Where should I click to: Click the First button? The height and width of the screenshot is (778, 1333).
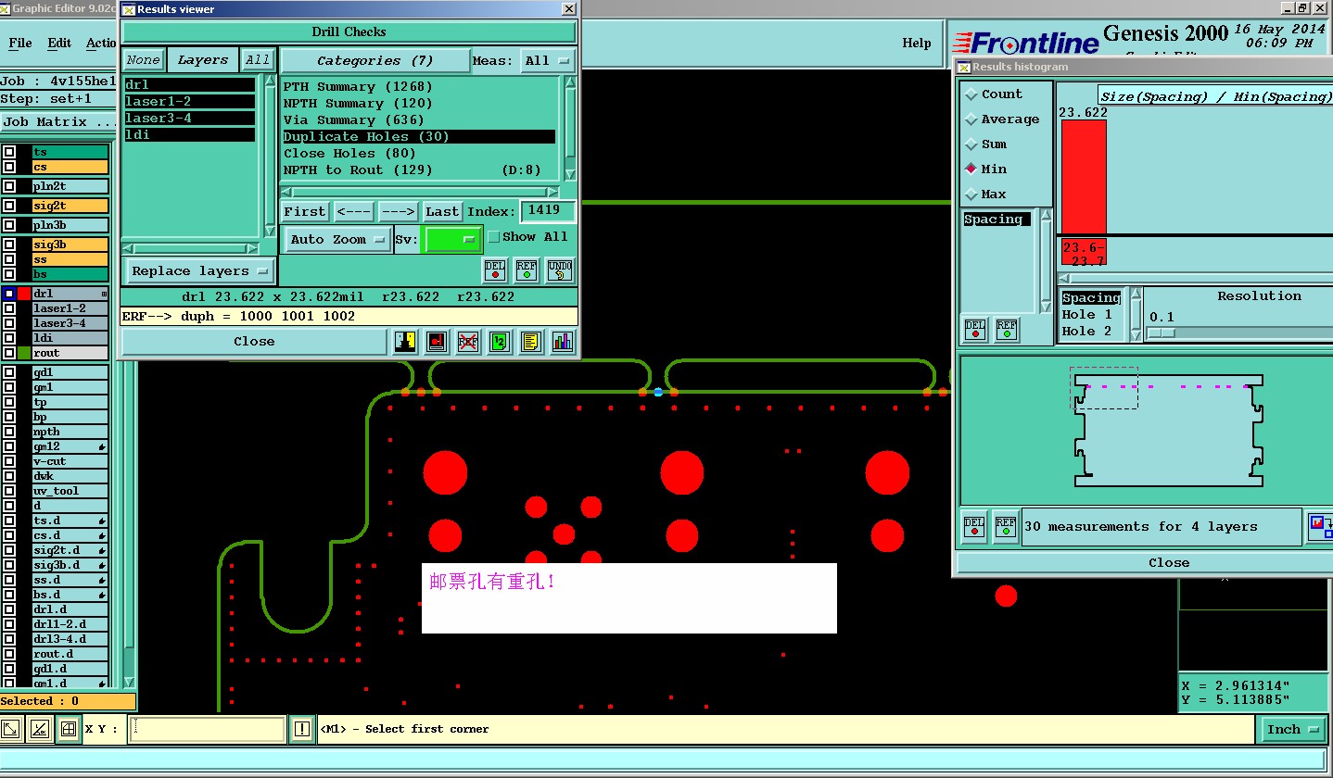point(305,212)
